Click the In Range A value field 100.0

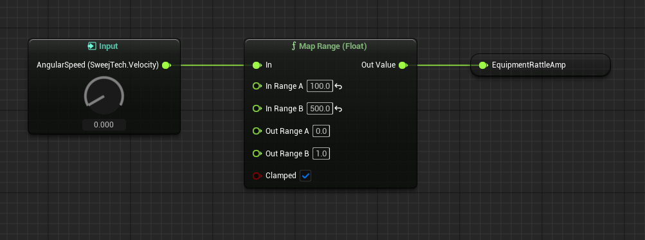[320, 86]
